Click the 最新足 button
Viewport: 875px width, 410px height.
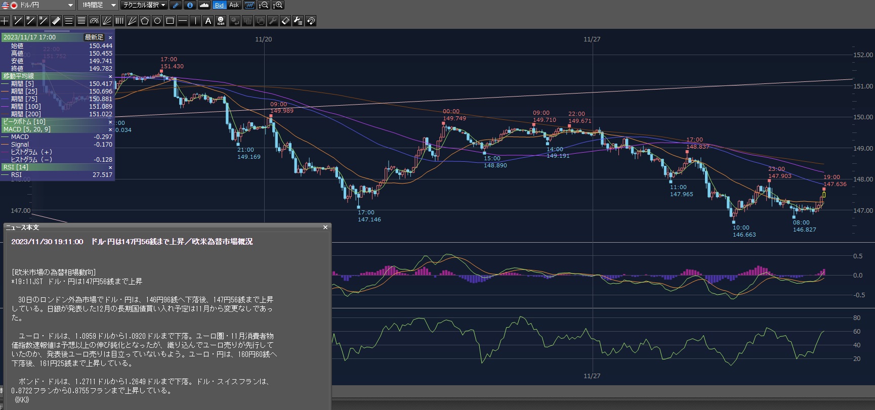coord(94,37)
